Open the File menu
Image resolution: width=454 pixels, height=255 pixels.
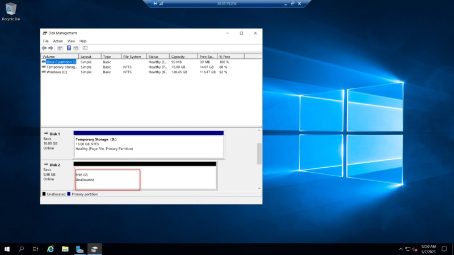(46, 41)
